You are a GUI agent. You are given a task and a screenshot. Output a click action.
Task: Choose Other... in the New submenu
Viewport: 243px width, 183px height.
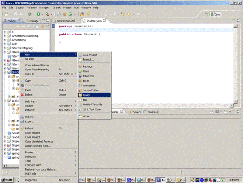[95, 116]
